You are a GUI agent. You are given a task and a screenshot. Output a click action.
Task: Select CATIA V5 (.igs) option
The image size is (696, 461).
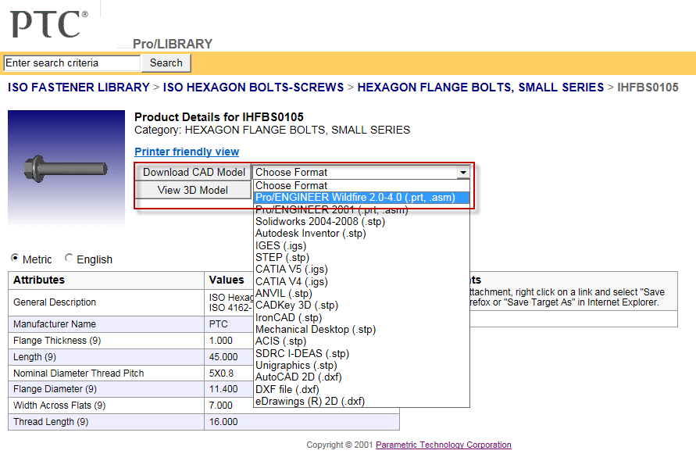[291, 270]
